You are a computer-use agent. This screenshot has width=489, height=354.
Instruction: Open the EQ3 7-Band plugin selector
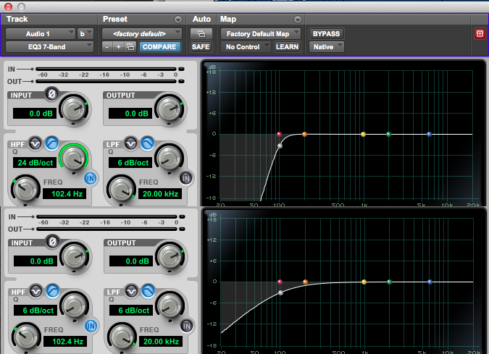(x=49, y=47)
